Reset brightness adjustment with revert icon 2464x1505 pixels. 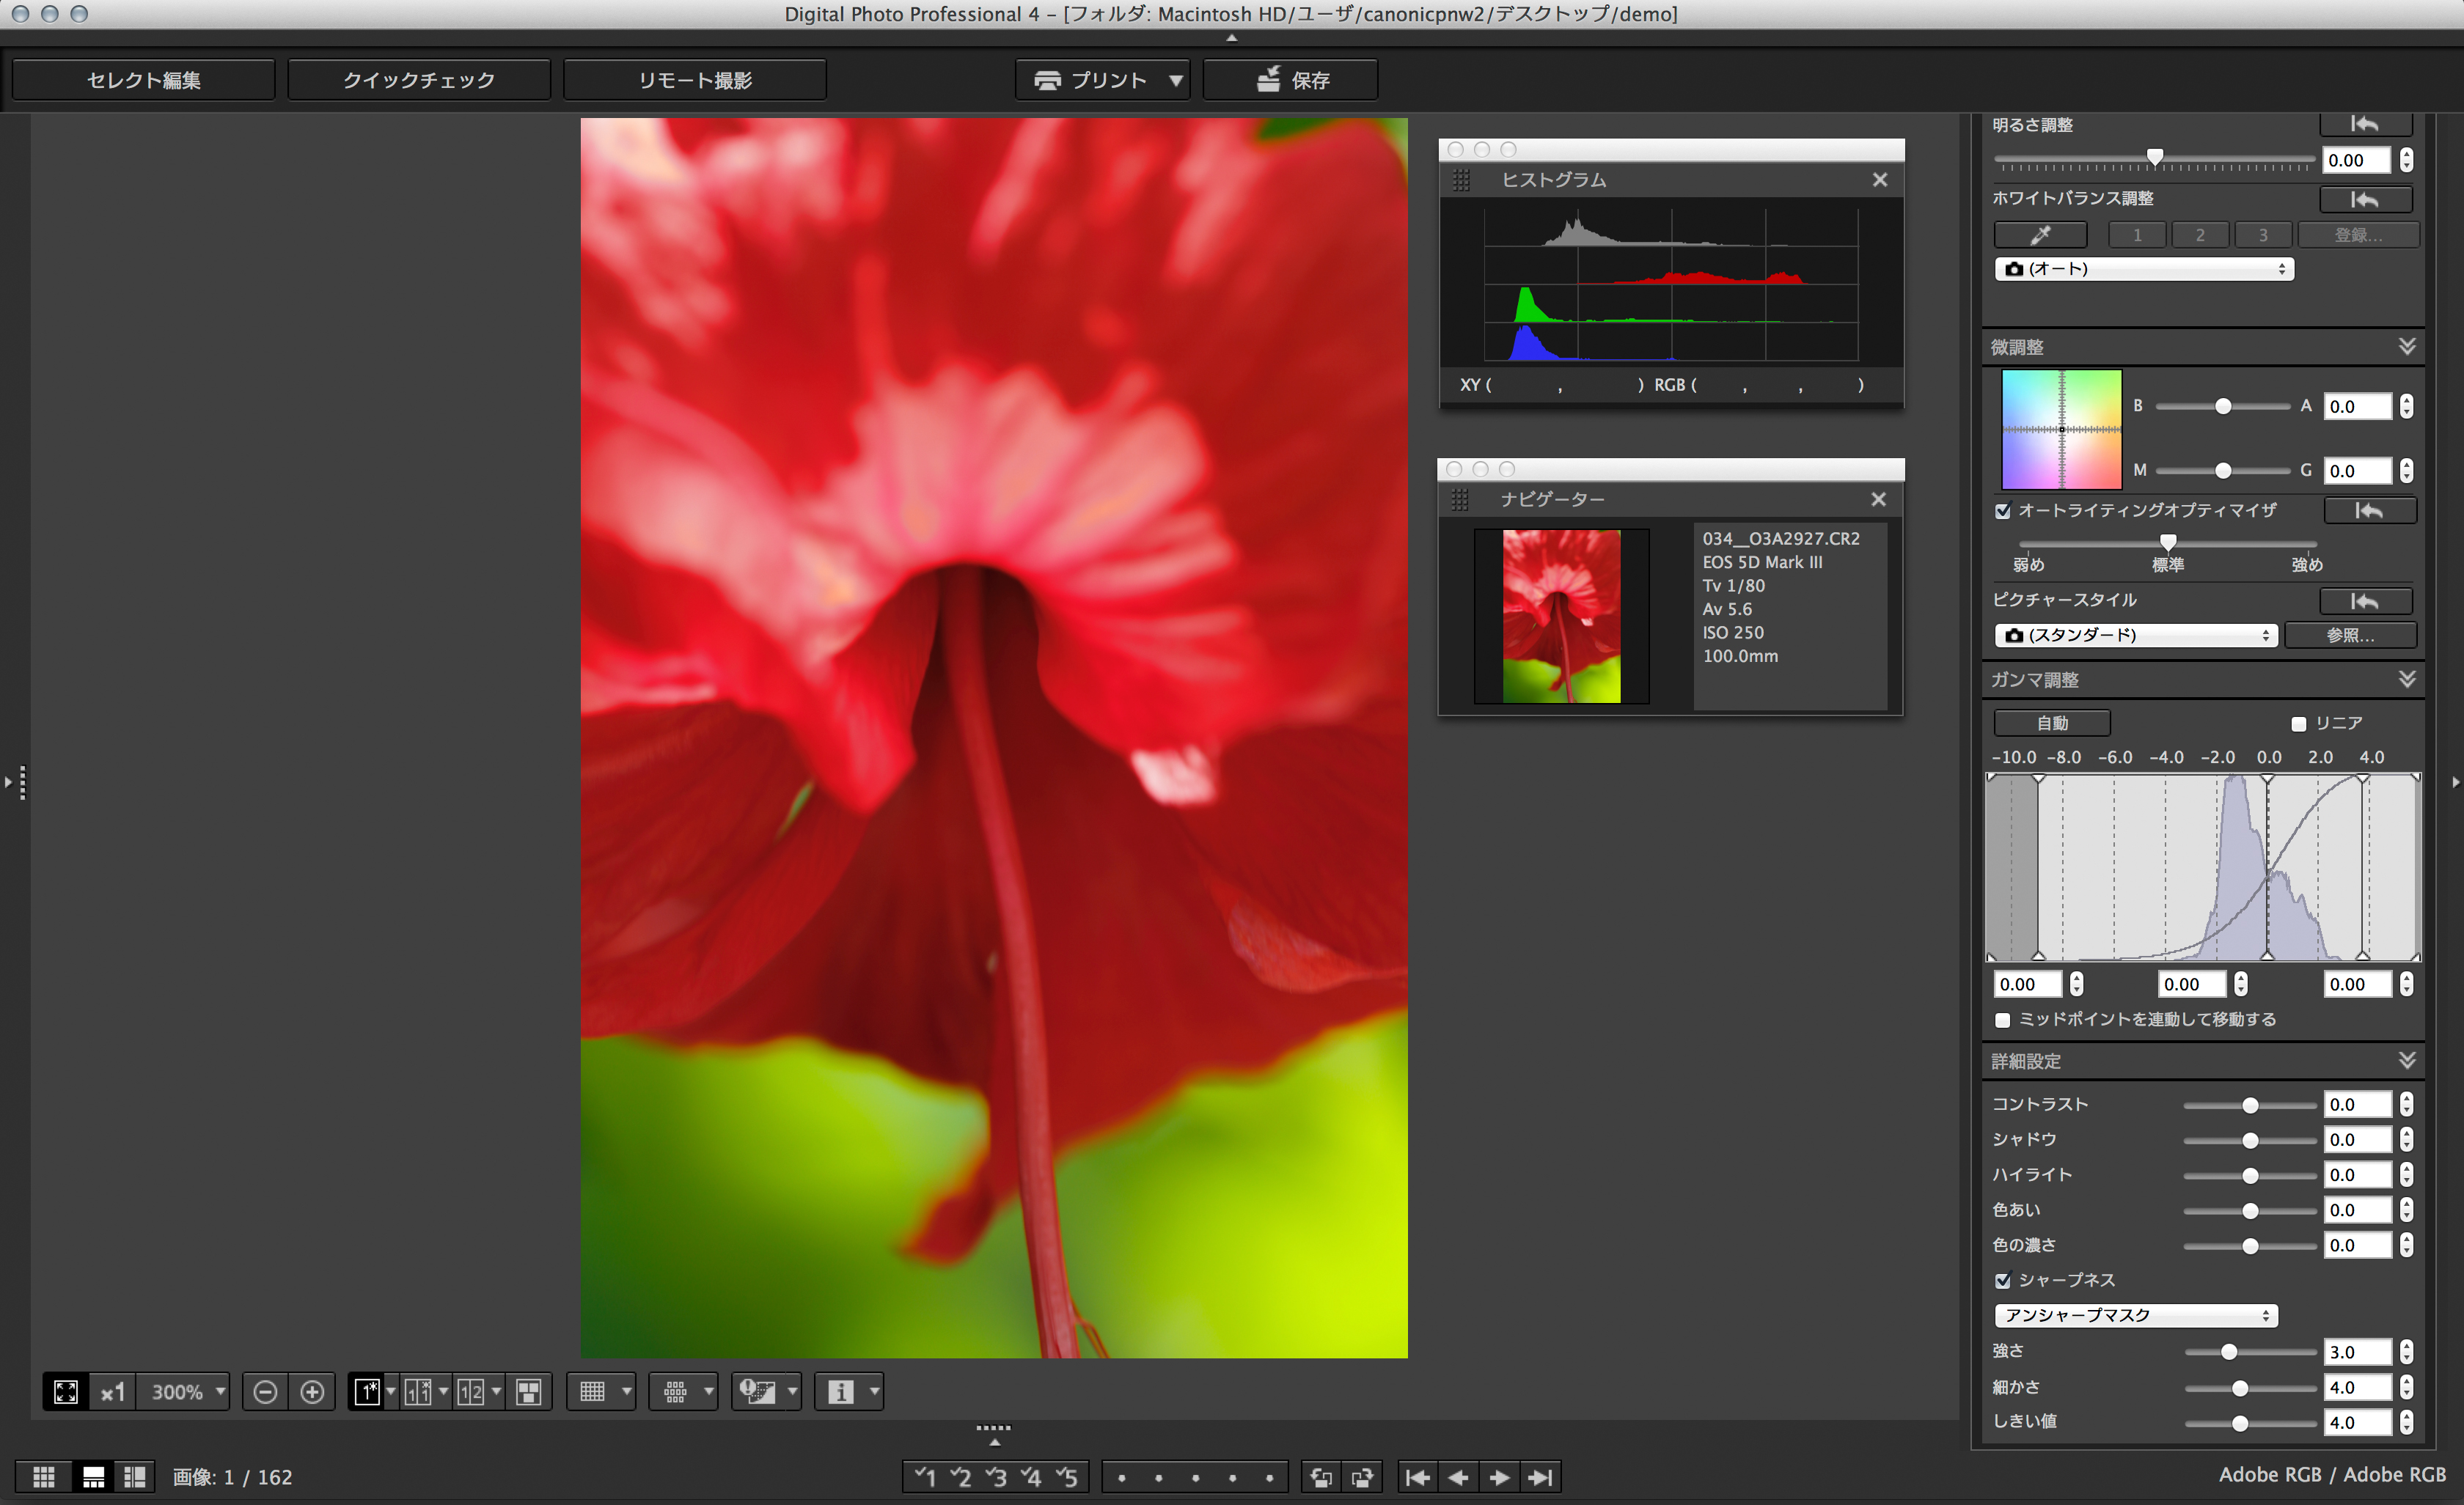[2365, 124]
